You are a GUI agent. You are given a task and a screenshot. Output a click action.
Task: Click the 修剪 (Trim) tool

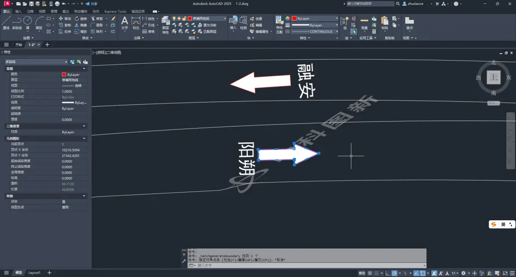coord(97,19)
